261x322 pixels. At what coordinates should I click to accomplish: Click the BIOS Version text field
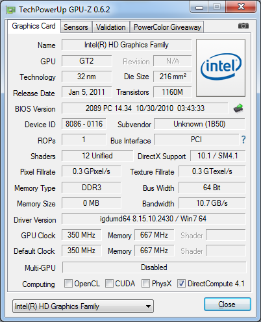[x=145, y=108]
